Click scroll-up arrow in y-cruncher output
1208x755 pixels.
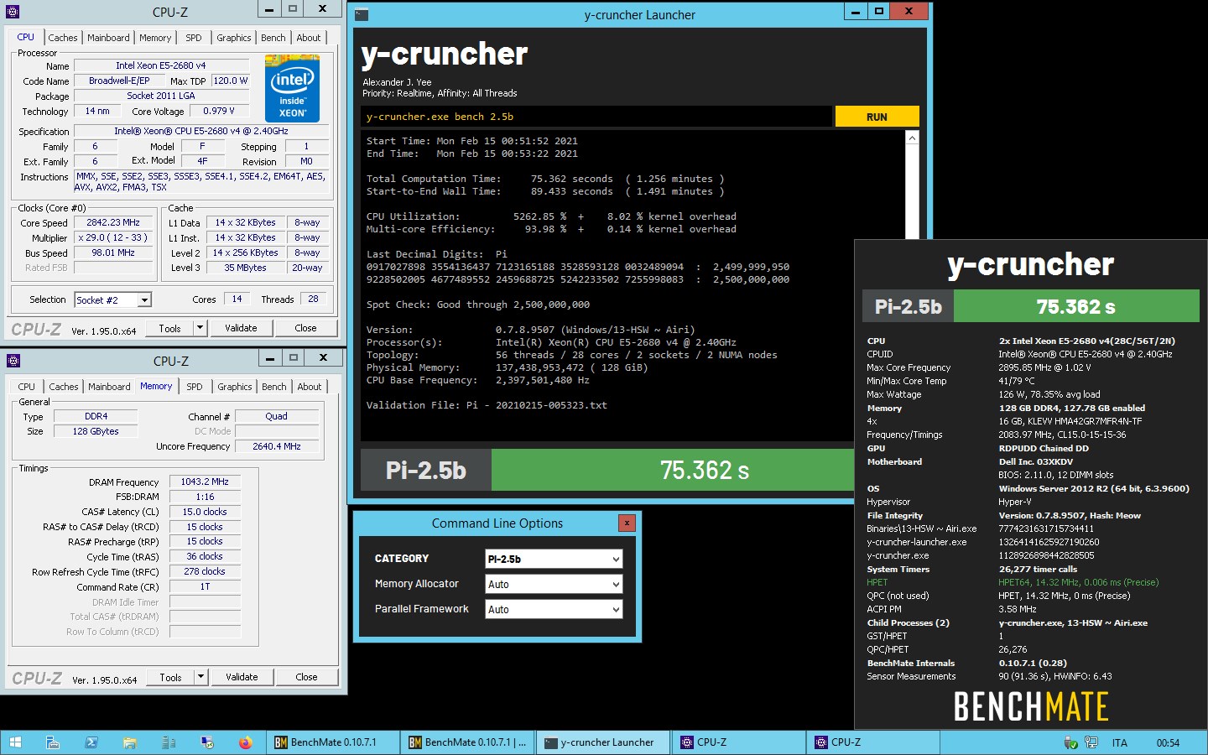click(x=913, y=138)
